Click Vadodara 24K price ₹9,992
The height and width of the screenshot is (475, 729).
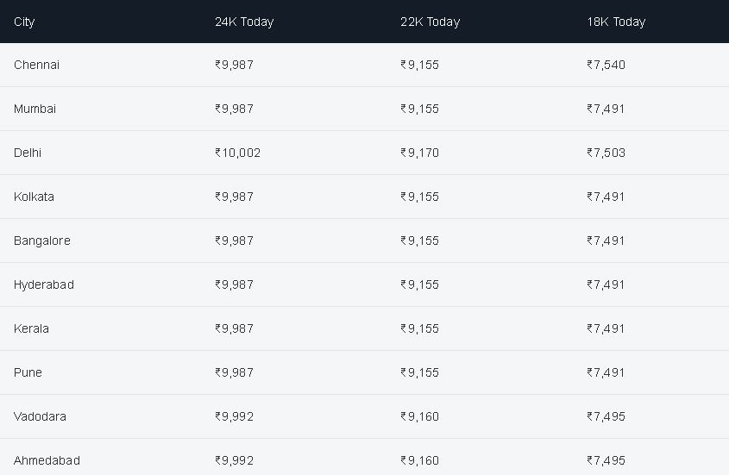pos(235,416)
